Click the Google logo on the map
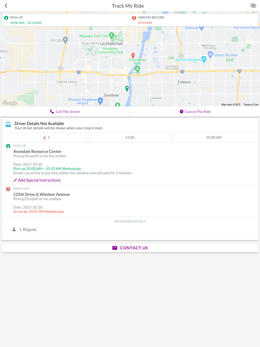 (10, 103)
